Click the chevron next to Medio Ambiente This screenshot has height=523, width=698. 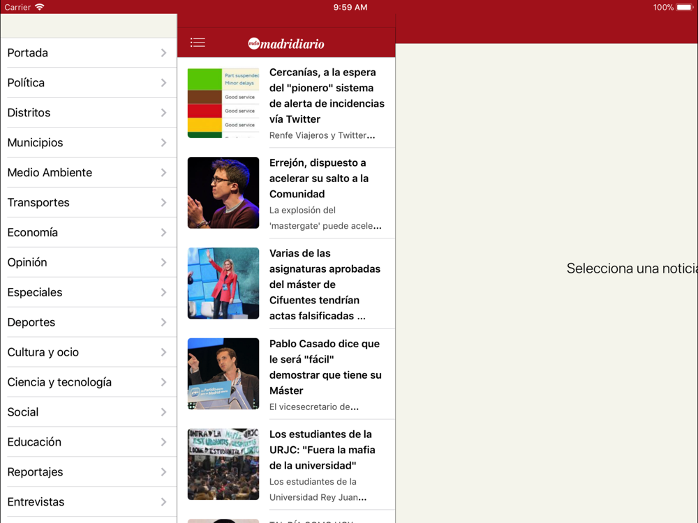click(x=163, y=173)
